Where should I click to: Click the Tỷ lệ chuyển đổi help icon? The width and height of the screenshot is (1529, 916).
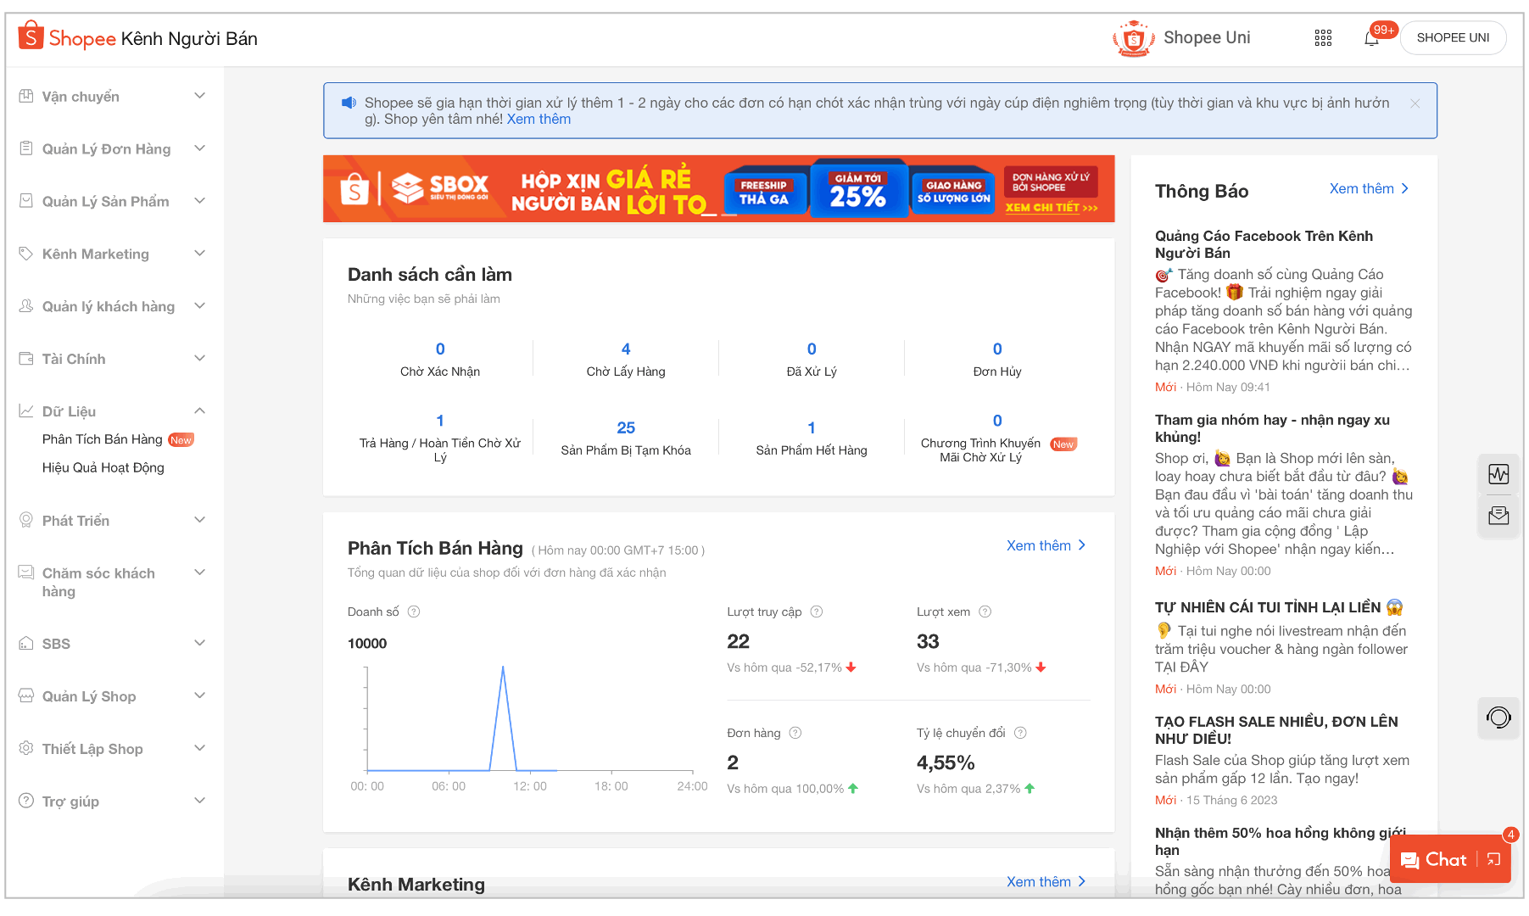tap(1021, 733)
